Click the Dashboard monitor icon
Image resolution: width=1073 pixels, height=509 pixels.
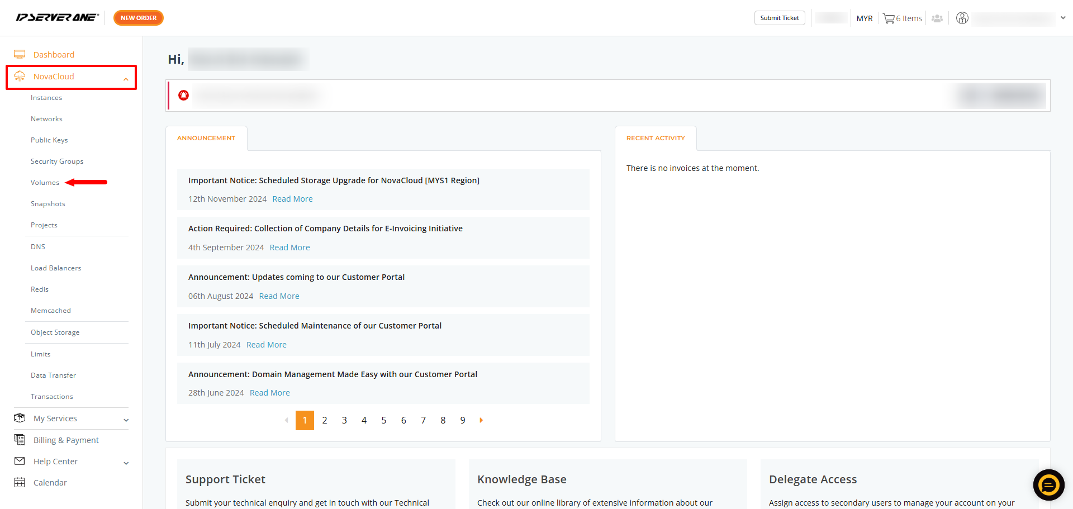pos(20,54)
